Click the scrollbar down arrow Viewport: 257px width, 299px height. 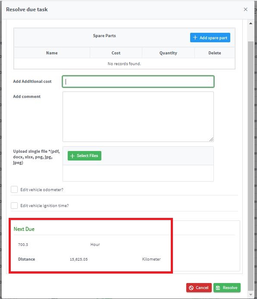251,295
